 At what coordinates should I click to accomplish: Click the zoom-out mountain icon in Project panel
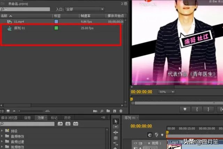tap(14, 111)
